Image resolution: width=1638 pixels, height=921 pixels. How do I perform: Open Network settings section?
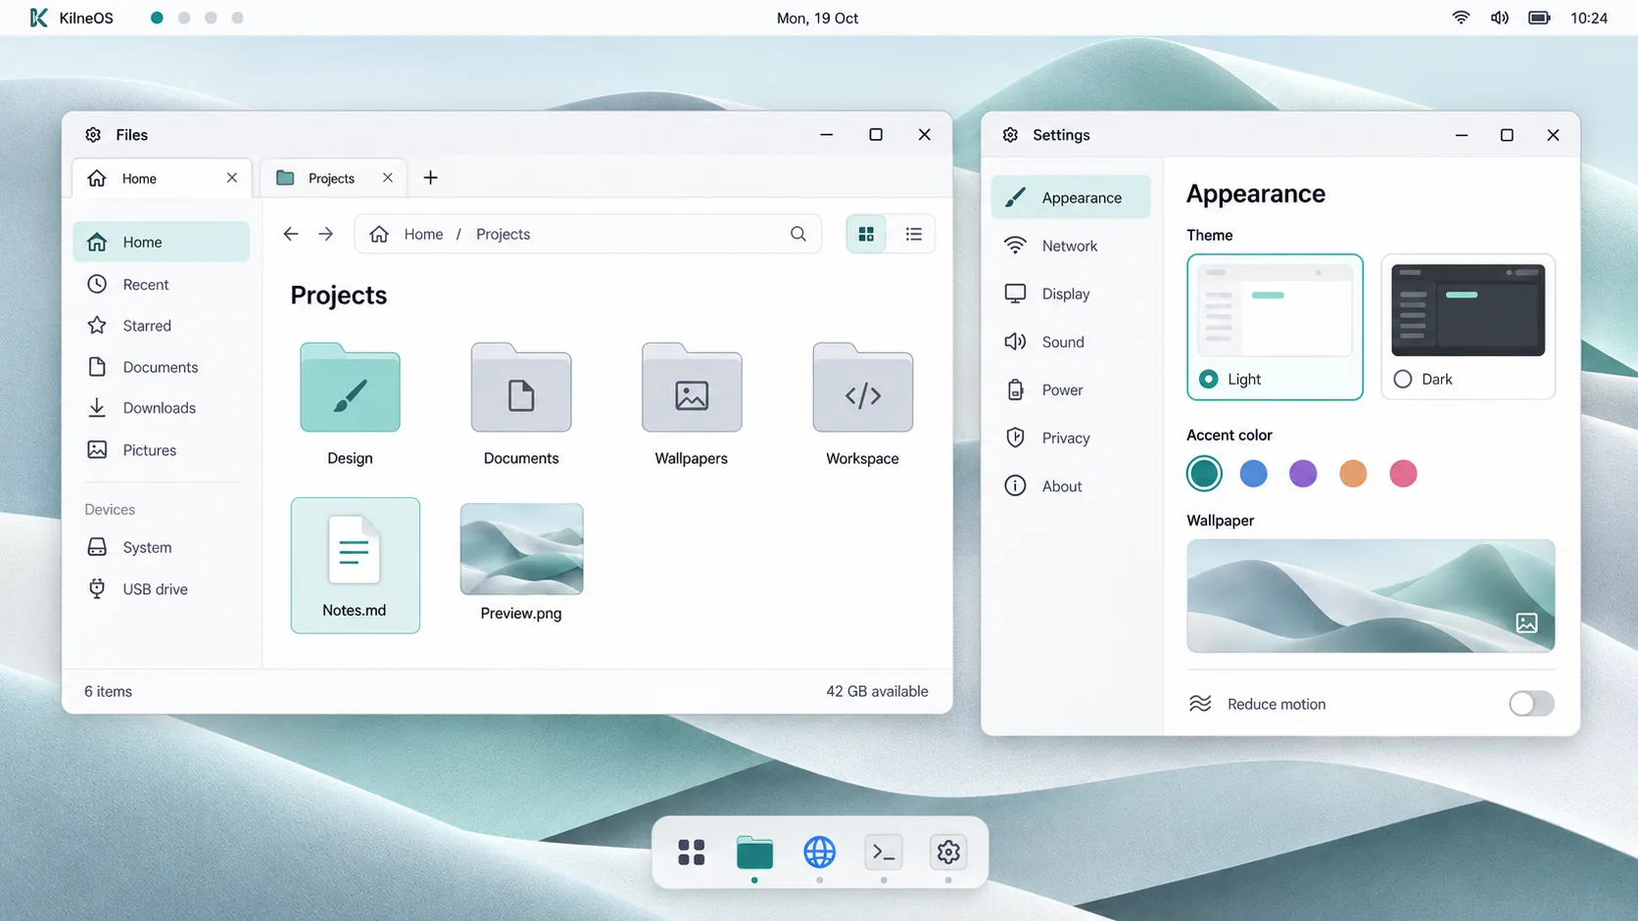click(1071, 246)
